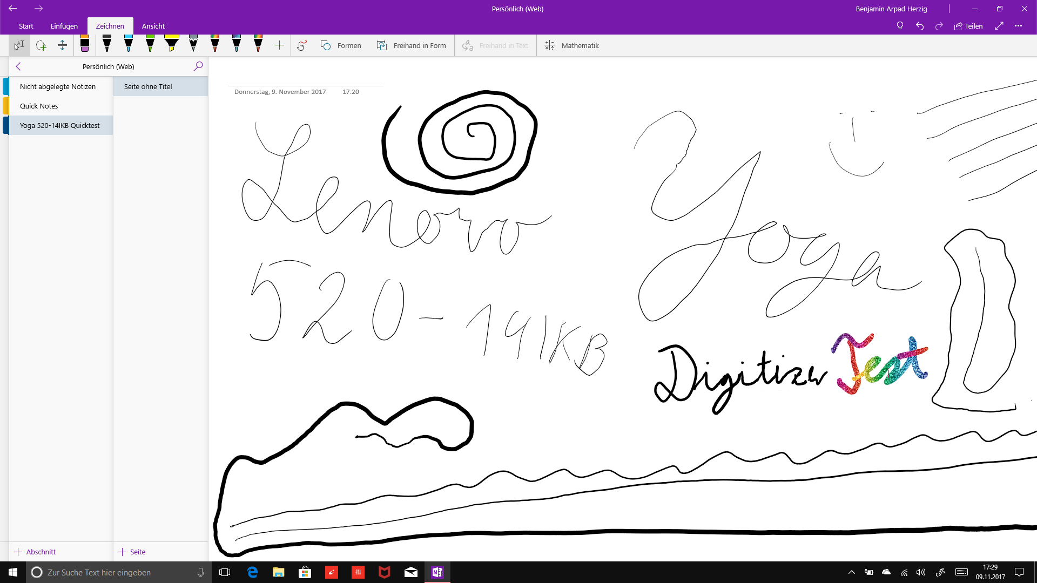Select the eraser tool
This screenshot has width=1037, height=583.
(x=85, y=44)
